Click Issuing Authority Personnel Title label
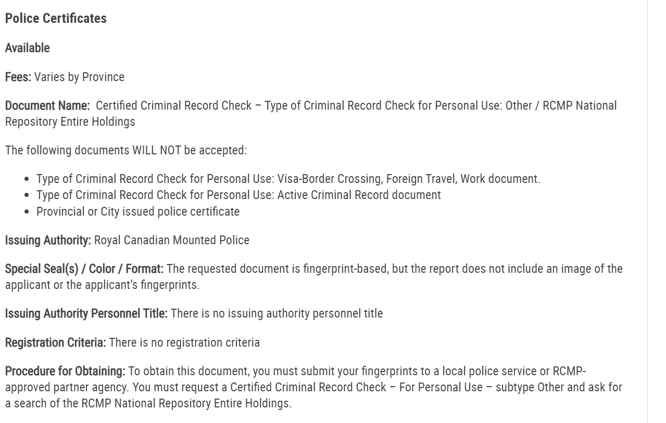 coord(86,313)
